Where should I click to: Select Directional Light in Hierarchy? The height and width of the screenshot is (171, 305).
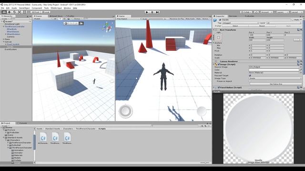pos(12,24)
